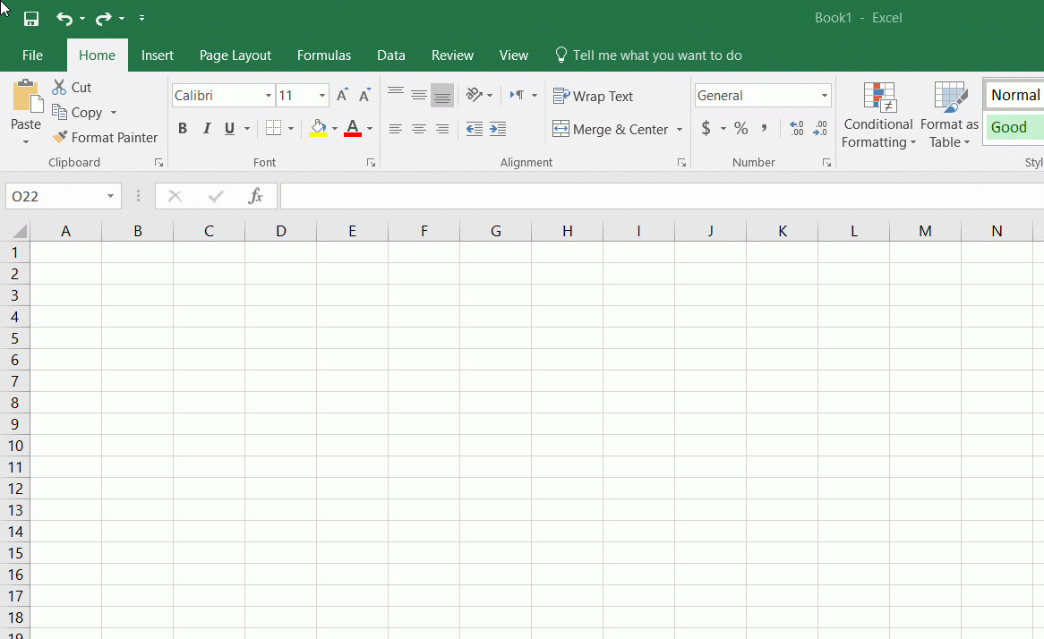Toggle italic formatting
This screenshot has height=639, width=1044.
207,128
